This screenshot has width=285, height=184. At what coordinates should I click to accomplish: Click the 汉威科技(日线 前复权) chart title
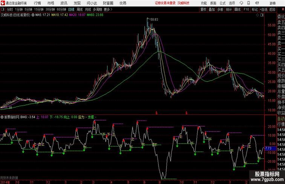(x=15, y=15)
